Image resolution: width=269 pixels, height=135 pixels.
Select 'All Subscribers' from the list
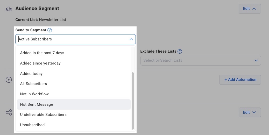coord(33,84)
